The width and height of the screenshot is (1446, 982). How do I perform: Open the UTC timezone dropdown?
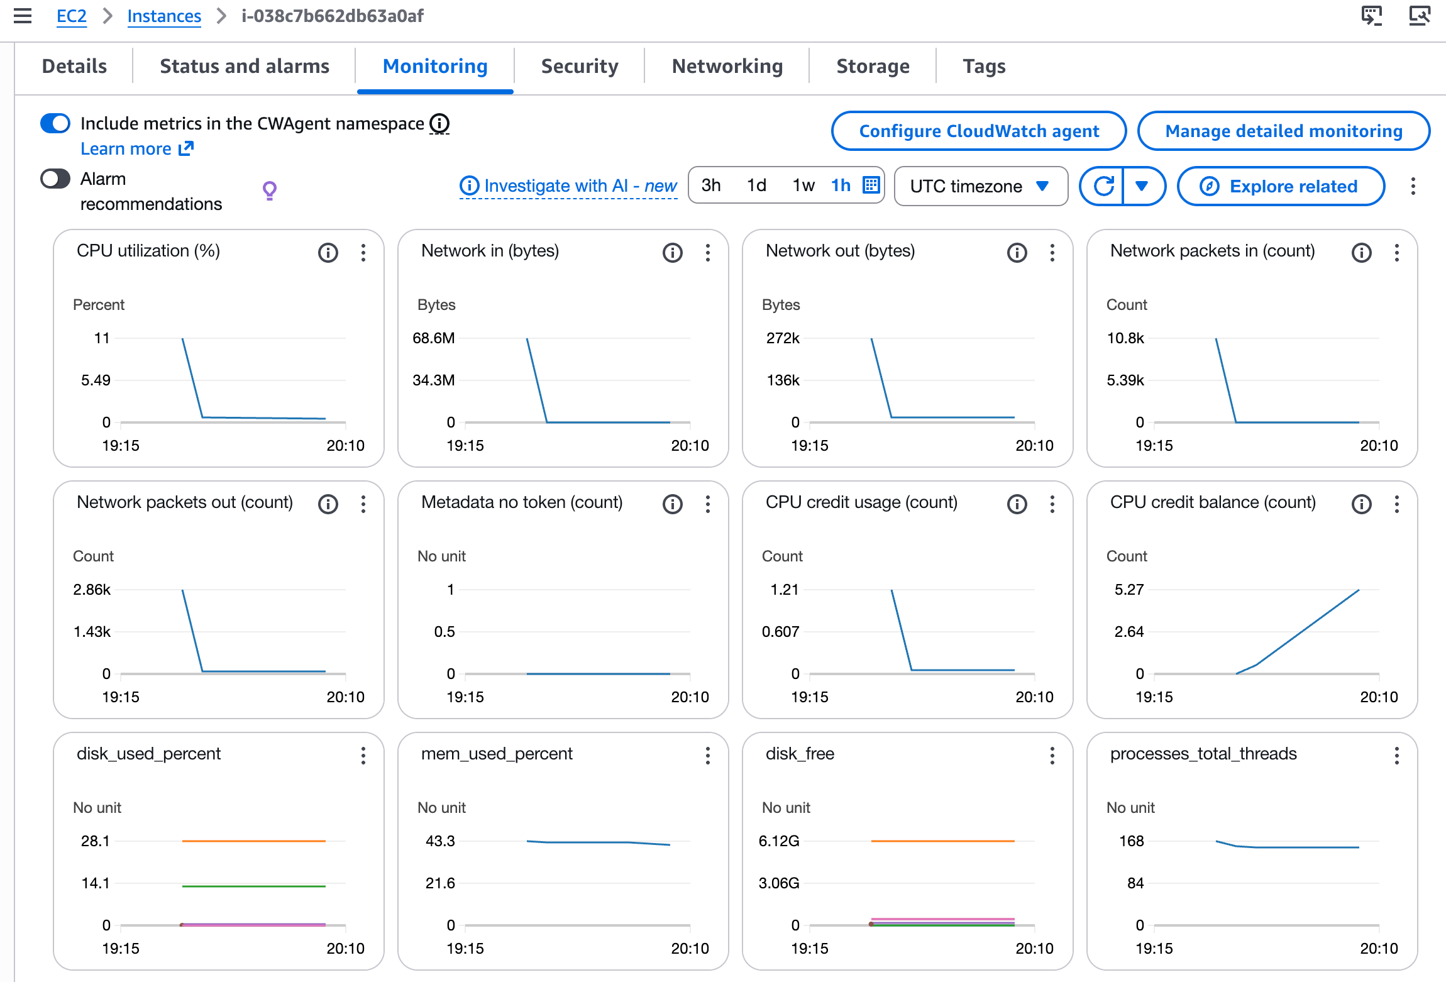click(x=980, y=186)
